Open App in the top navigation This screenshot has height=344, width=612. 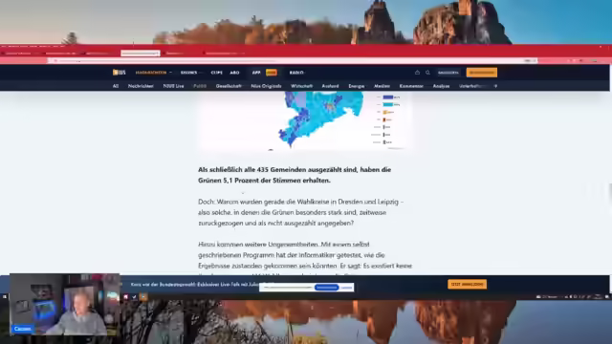pyautogui.click(x=256, y=73)
